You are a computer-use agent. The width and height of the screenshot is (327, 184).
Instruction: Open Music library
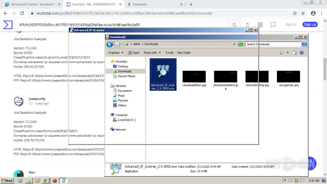tap(121, 96)
